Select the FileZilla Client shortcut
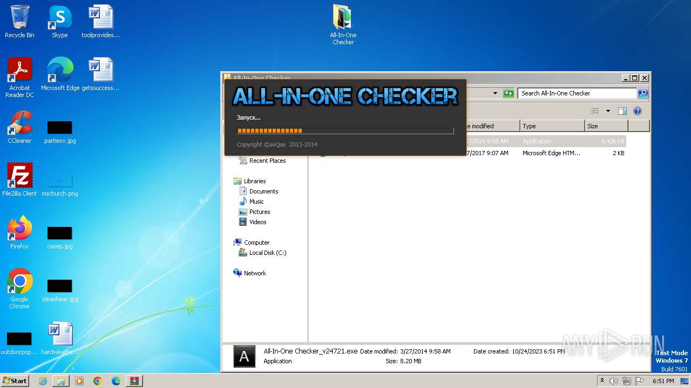Screen dimensions: 691x388 point(19,180)
